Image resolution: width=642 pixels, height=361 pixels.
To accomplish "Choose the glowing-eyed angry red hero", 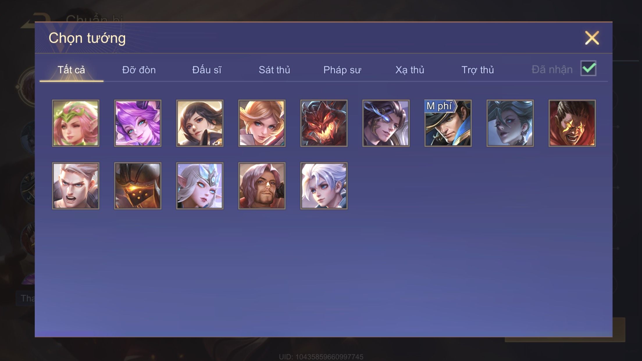I will 572,123.
